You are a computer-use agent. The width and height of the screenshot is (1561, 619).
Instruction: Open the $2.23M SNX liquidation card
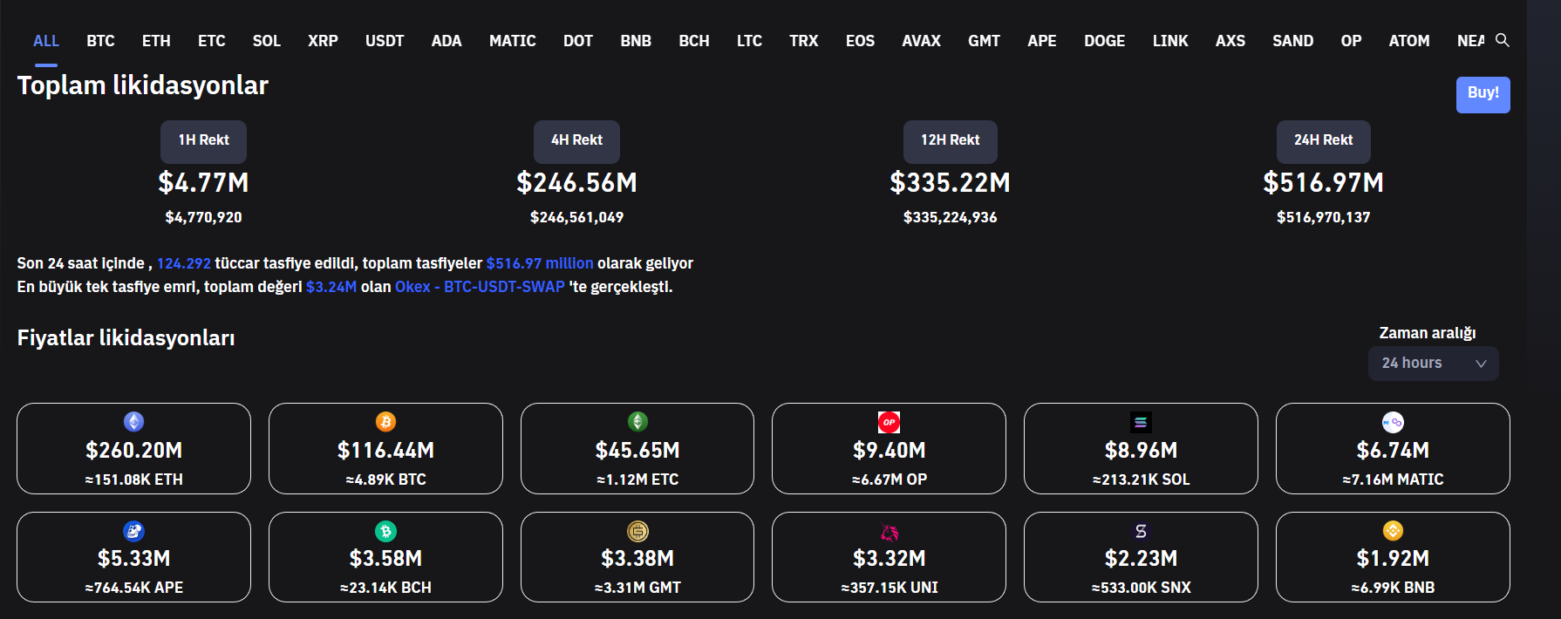(1141, 557)
